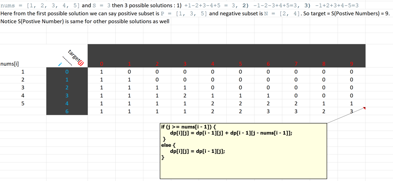Select red column header 5
This screenshot has height=181, width=393.
pos(241,64)
